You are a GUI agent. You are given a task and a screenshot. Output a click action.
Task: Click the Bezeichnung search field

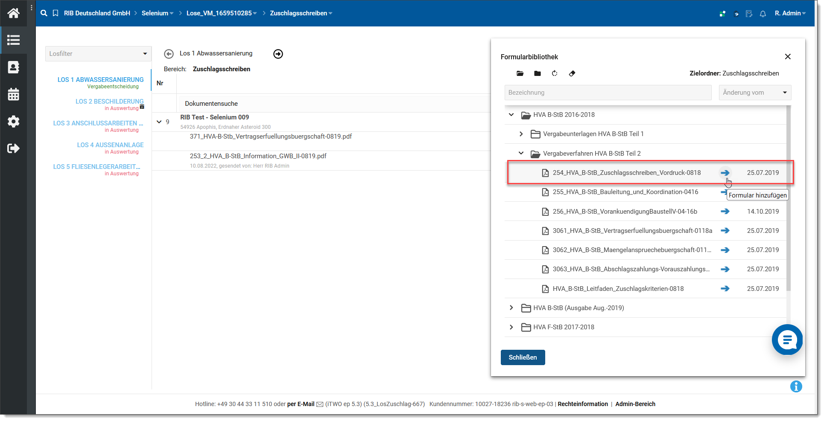tap(608, 93)
